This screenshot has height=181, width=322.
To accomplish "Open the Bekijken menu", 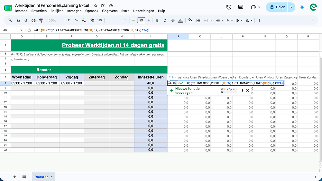I will (57, 11).
